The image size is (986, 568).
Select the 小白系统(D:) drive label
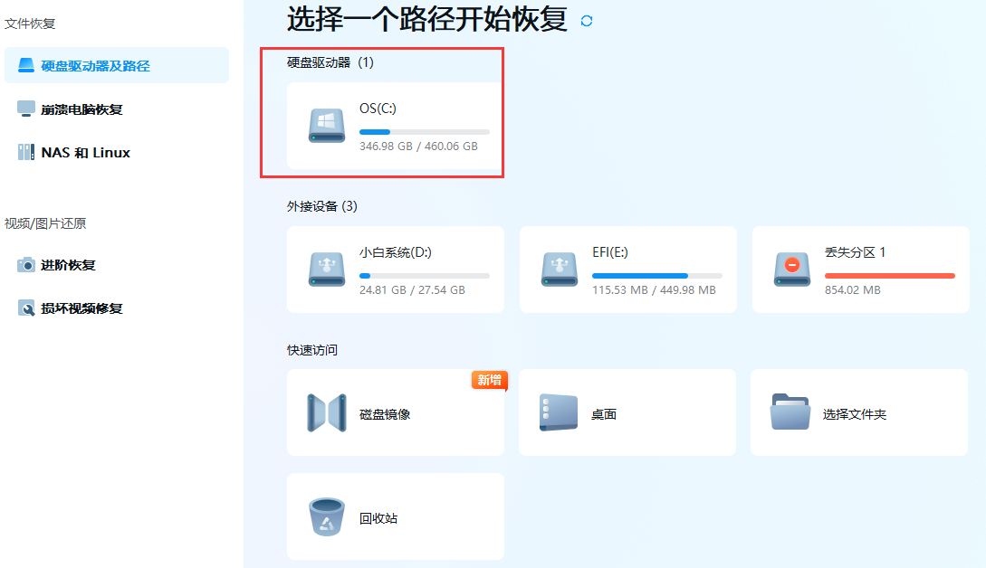(396, 252)
